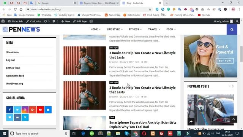Click Edit Page in admin bar
The image size is (243, 137).
click(80, 21)
